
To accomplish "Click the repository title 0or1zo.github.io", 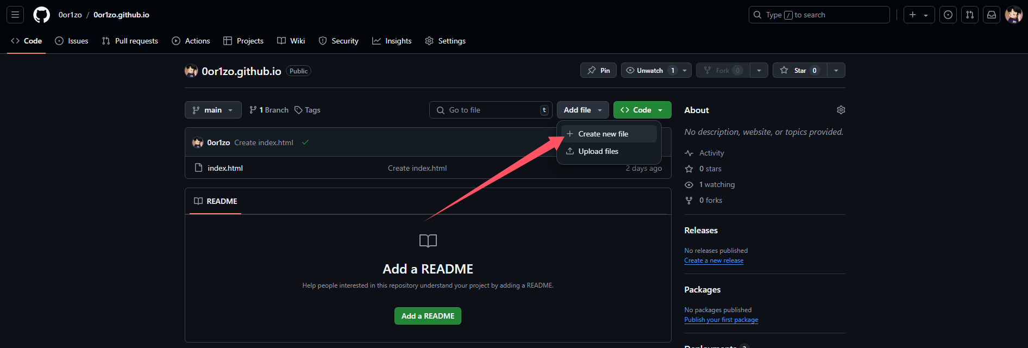I will tap(241, 71).
